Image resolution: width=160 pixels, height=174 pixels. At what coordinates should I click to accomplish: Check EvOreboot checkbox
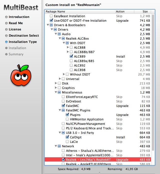pos(63,101)
